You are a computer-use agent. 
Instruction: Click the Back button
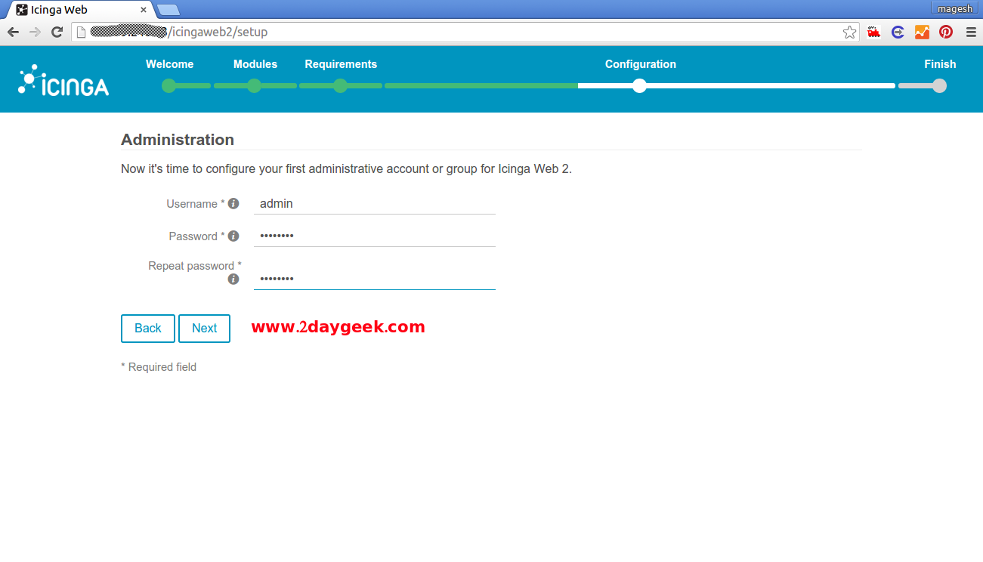(148, 328)
